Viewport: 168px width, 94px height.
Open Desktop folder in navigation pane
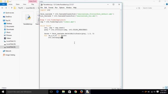pyautogui.click(x=9, y=23)
